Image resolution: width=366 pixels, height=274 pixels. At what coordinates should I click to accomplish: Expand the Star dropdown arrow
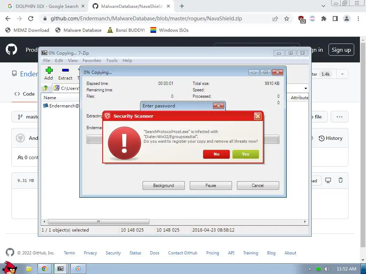coord(342,74)
